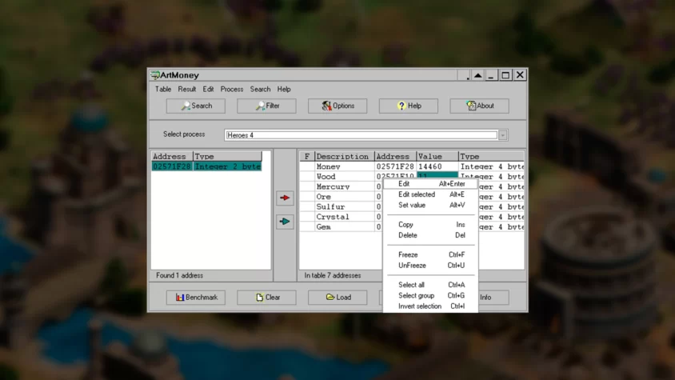Viewport: 675px width, 380px height.
Task: Click the roll-up triangle title bar icon
Action: pos(477,75)
